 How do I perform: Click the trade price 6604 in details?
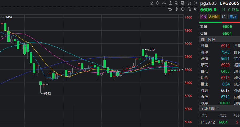(x=223, y=122)
